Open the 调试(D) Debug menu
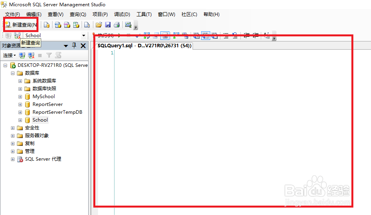371x215 pixels. pos(122,14)
